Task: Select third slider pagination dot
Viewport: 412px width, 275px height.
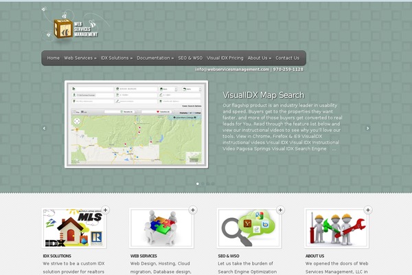Action: coord(208,184)
